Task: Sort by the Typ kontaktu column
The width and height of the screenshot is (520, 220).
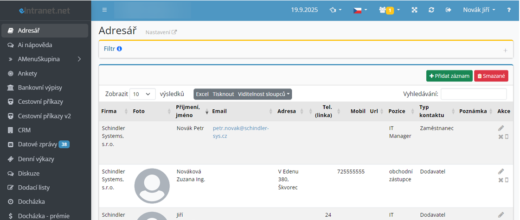Action: pyautogui.click(x=437, y=111)
